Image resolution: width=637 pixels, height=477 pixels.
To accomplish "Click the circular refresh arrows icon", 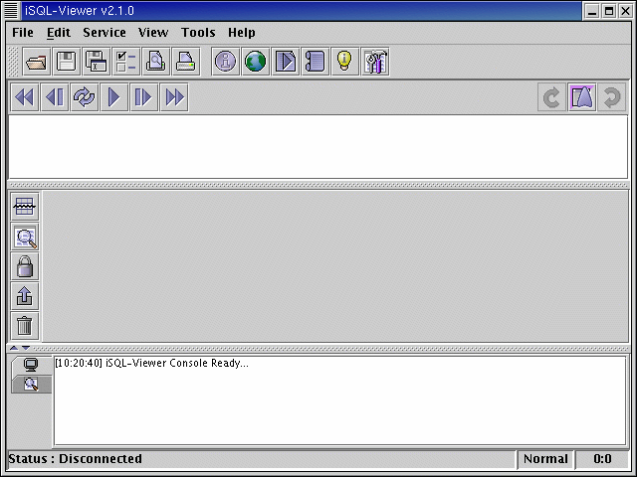I will (x=85, y=97).
